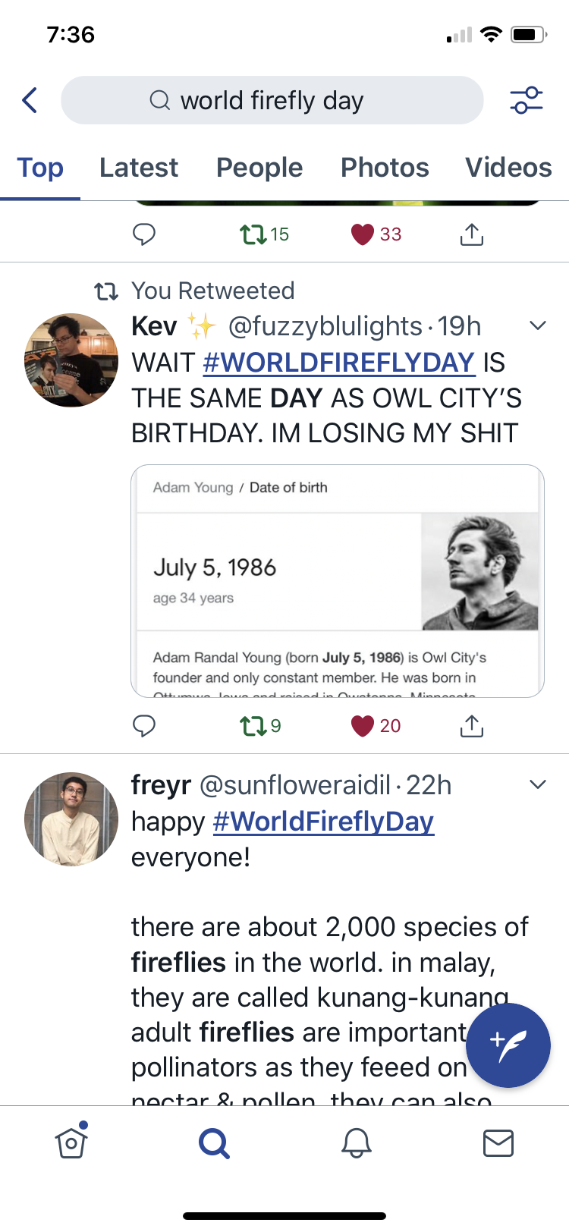Open the notifications bell icon
This screenshot has width=569, height=1232.
356,1142
